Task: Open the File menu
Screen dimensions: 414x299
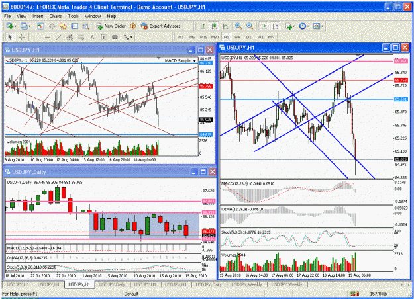Action: coord(7,16)
